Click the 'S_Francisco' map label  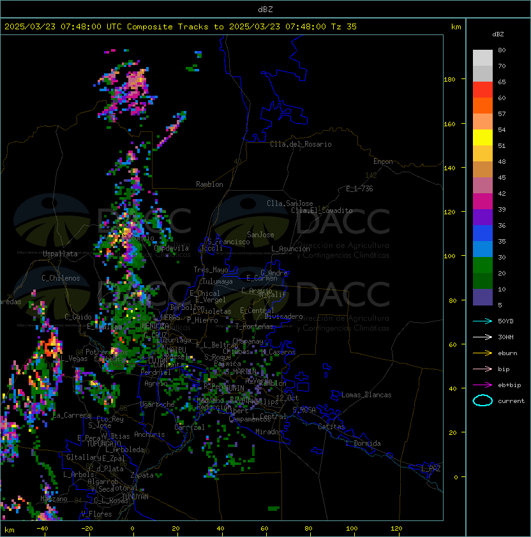pos(228,242)
